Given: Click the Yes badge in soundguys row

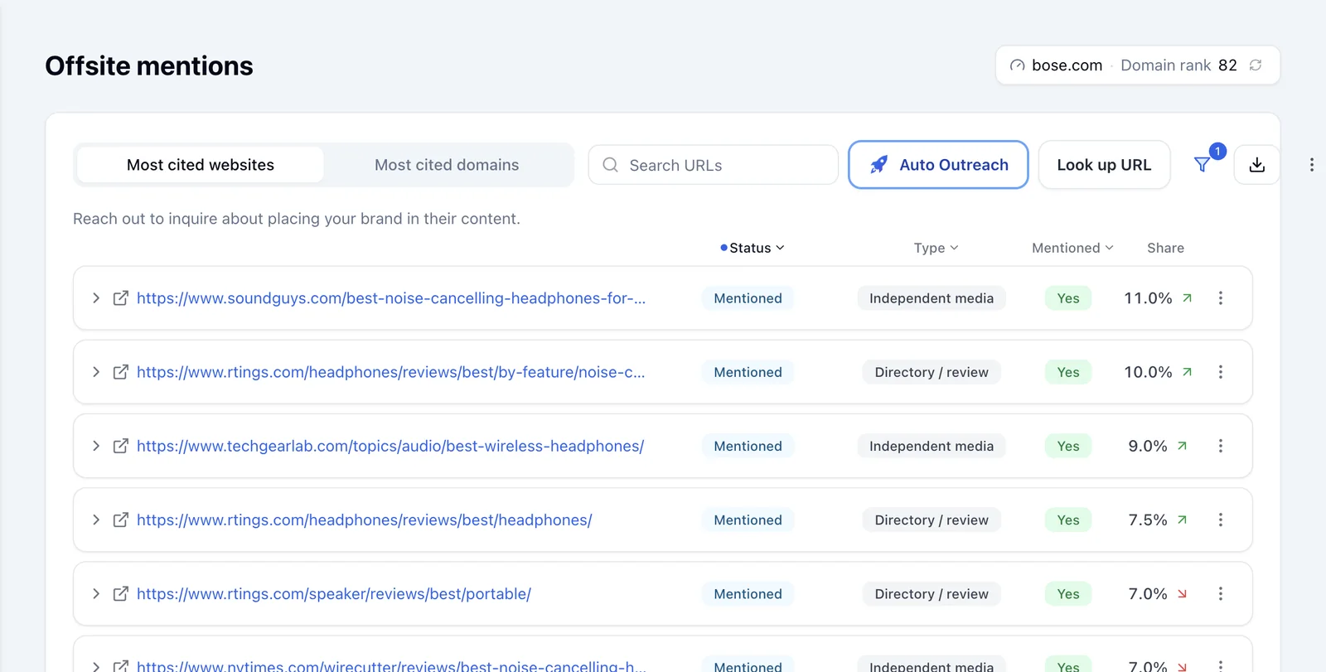Looking at the screenshot, I should 1068,298.
